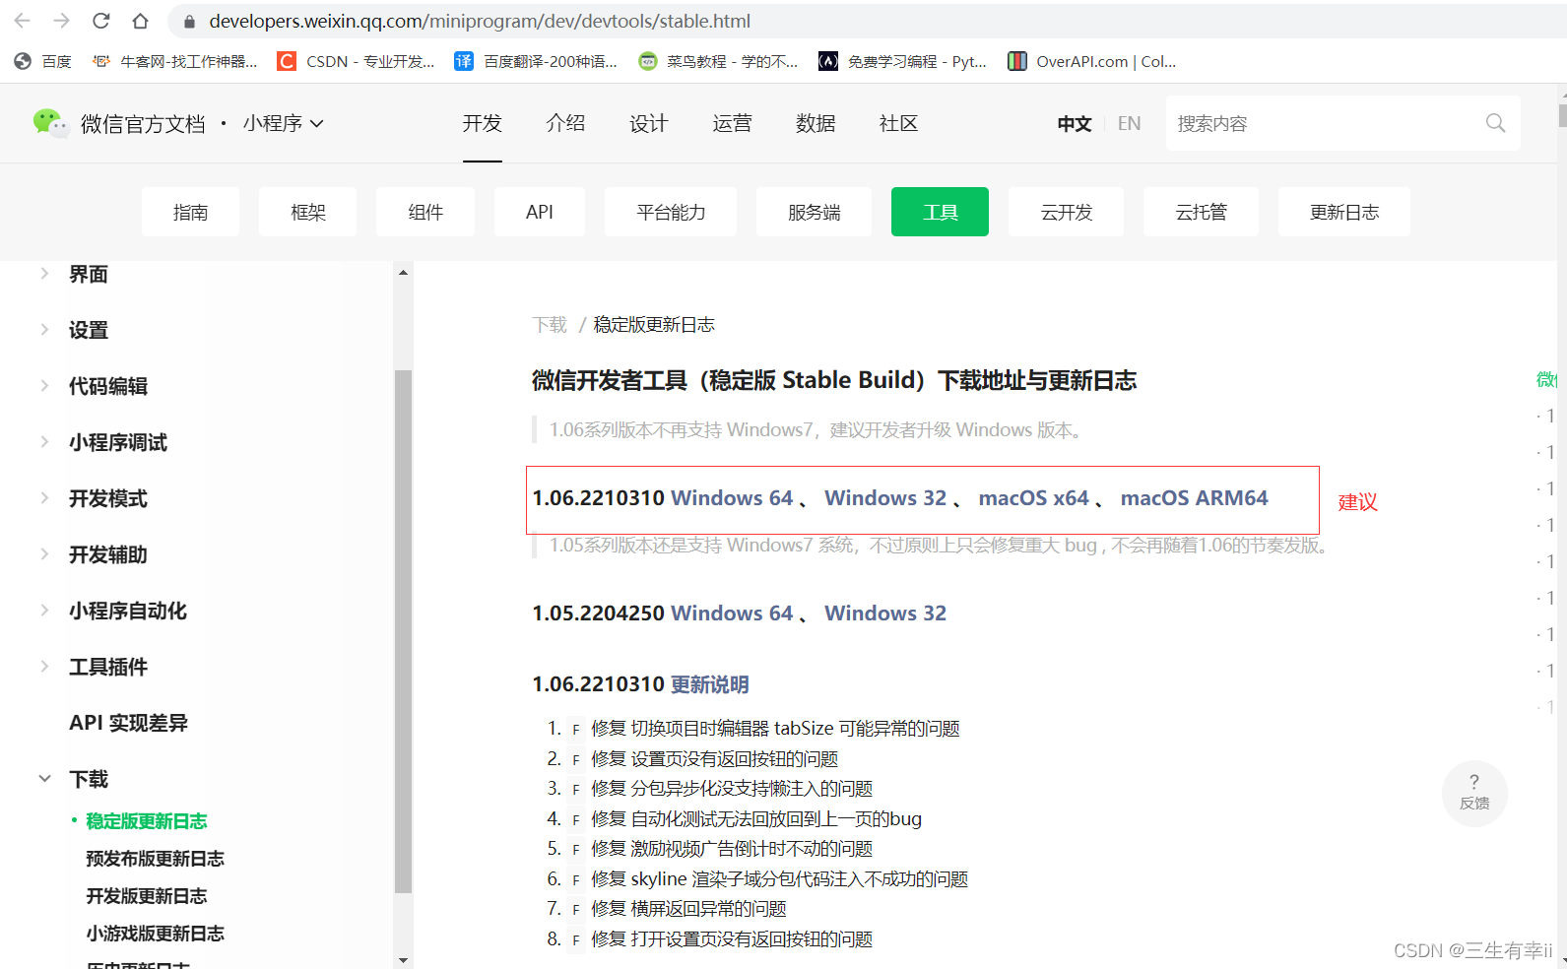Click the browser back arrow

(23, 21)
